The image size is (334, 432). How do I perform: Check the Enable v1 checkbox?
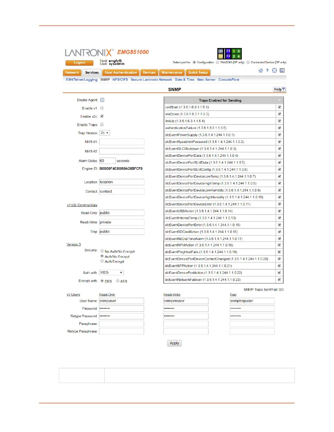tap(102, 108)
